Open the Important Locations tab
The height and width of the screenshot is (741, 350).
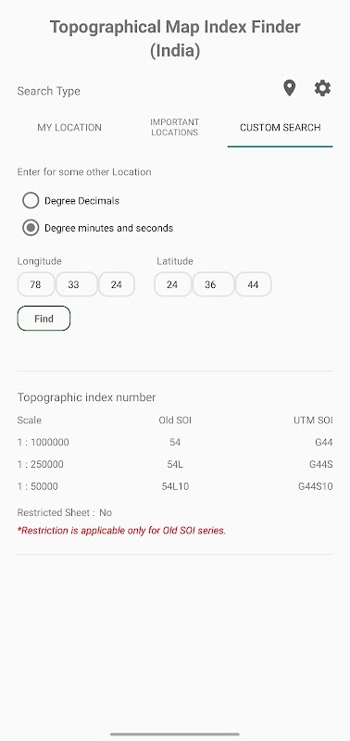[174, 128]
